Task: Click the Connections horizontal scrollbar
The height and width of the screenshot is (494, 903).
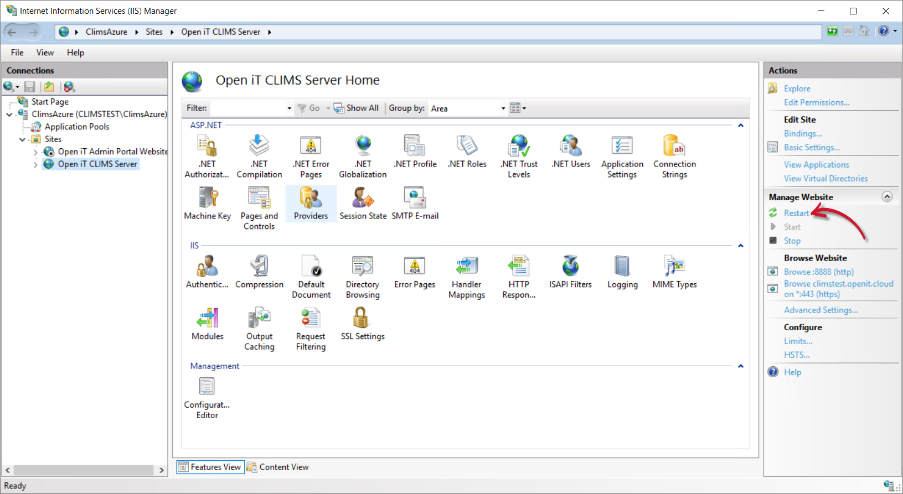Action: 84,470
